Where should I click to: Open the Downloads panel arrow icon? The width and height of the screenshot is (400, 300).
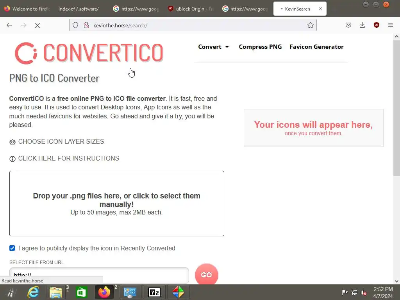tap(362, 25)
